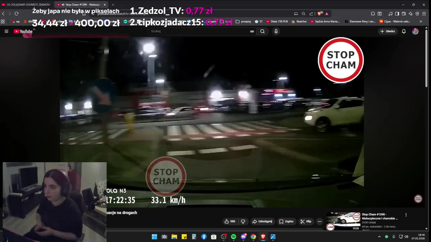This screenshot has width=431, height=242.
Task: Open Calculator from the taskbar
Action: pyautogui.click(x=194, y=237)
